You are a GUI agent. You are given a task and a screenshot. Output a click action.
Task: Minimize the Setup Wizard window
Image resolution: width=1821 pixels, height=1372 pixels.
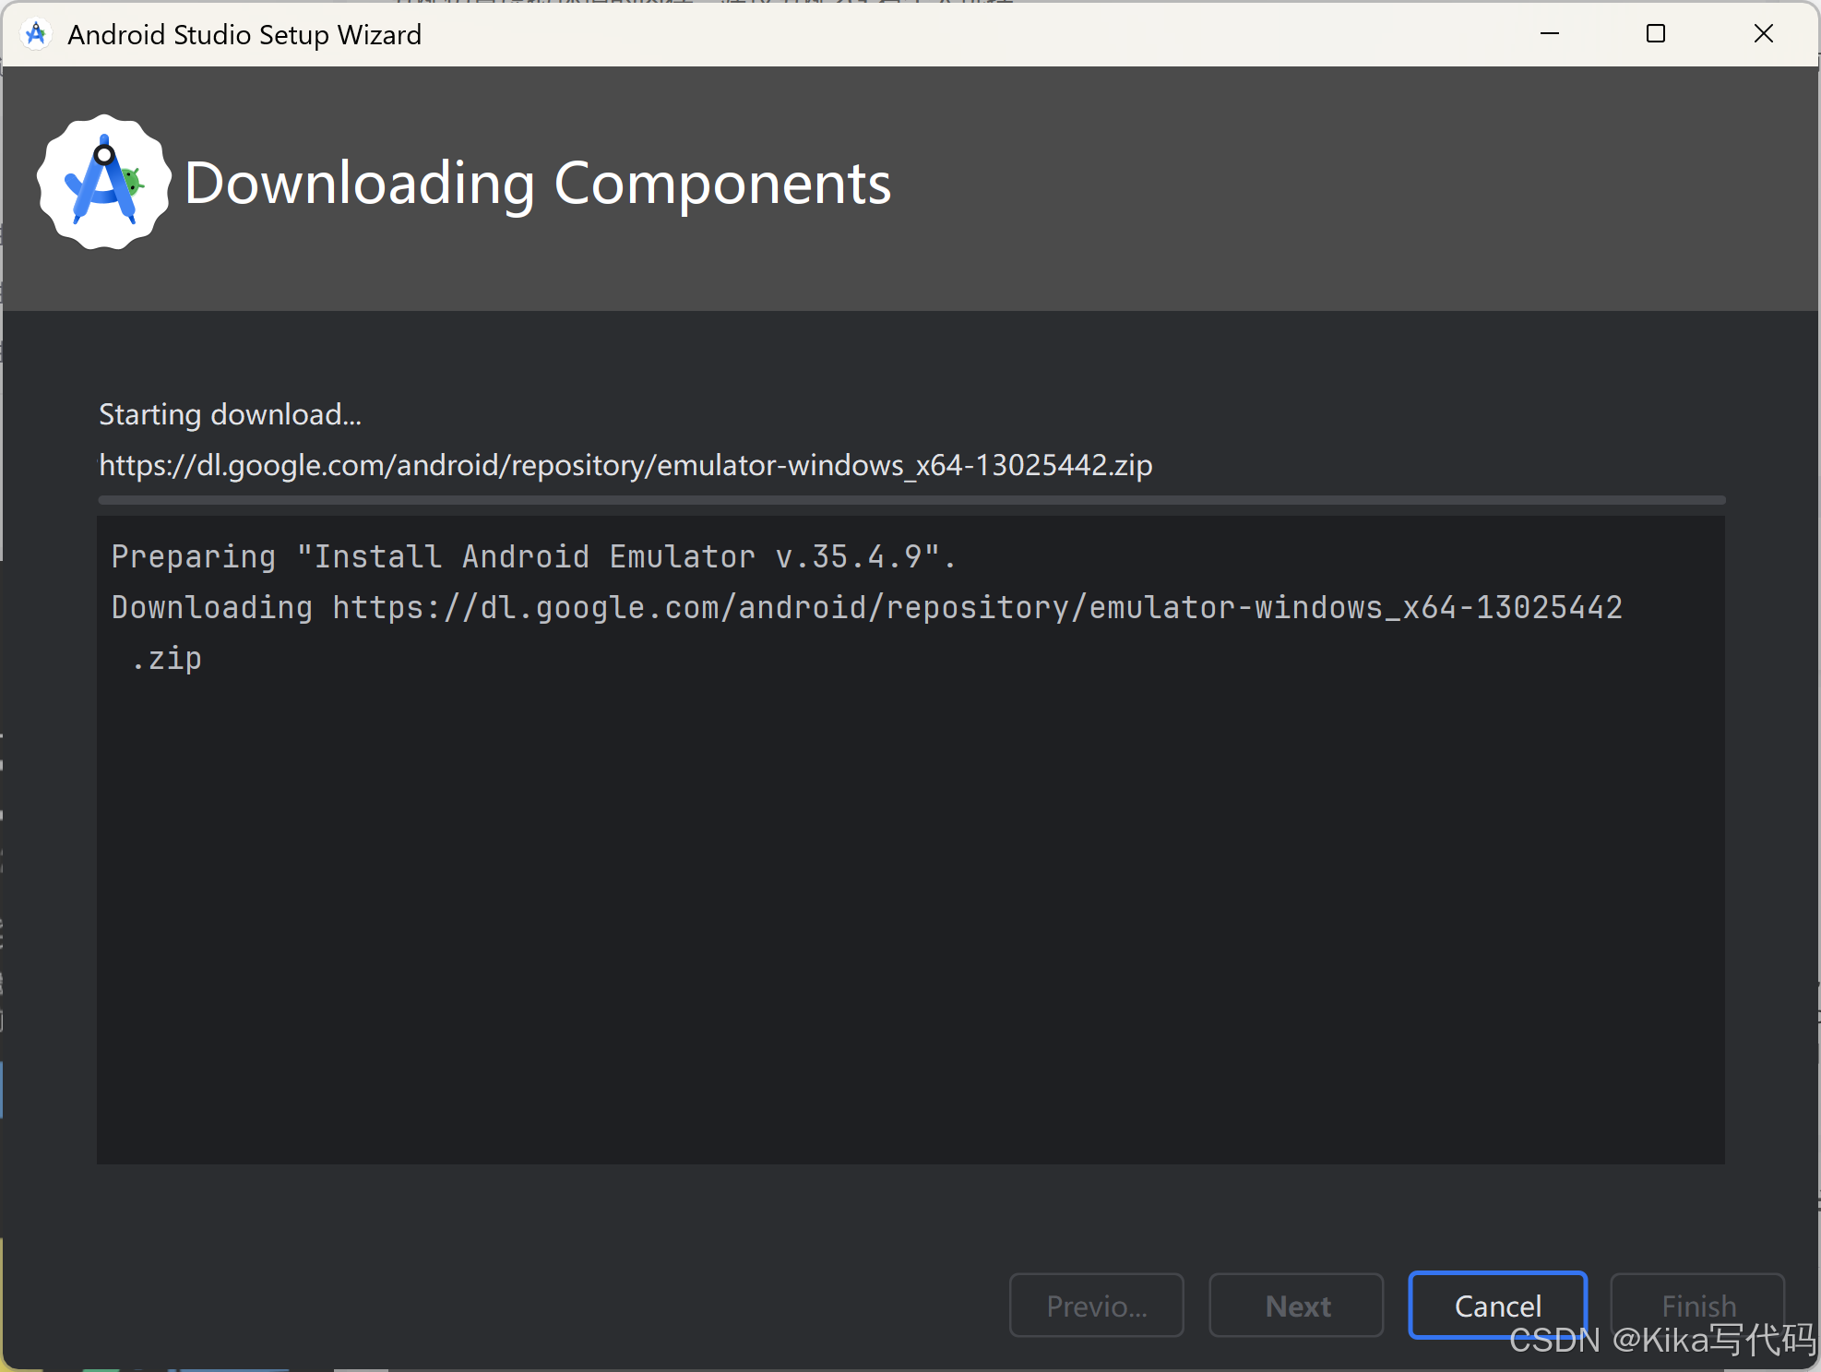coord(1550,34)
